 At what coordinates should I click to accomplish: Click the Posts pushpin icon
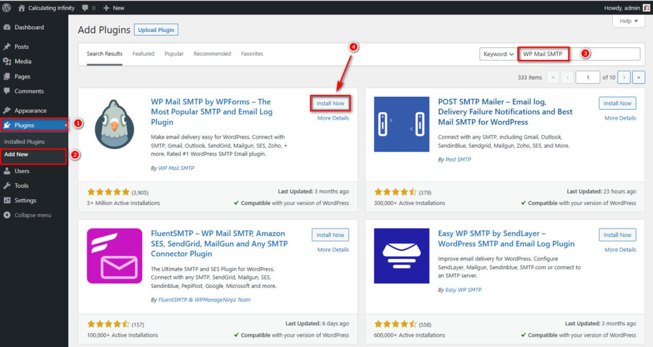pos(6,46)
